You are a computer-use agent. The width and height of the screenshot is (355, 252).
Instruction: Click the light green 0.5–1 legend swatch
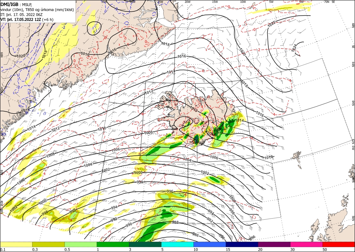[81, 244]
